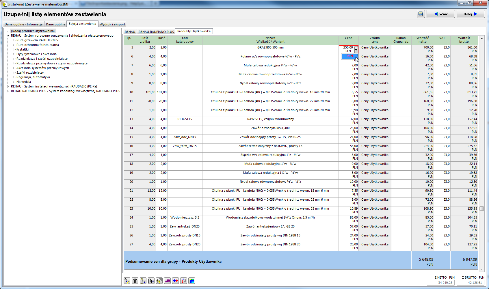This screenshot has height=289, width=489.
Task: Click the document page with arrow icon
Action: 151,281
